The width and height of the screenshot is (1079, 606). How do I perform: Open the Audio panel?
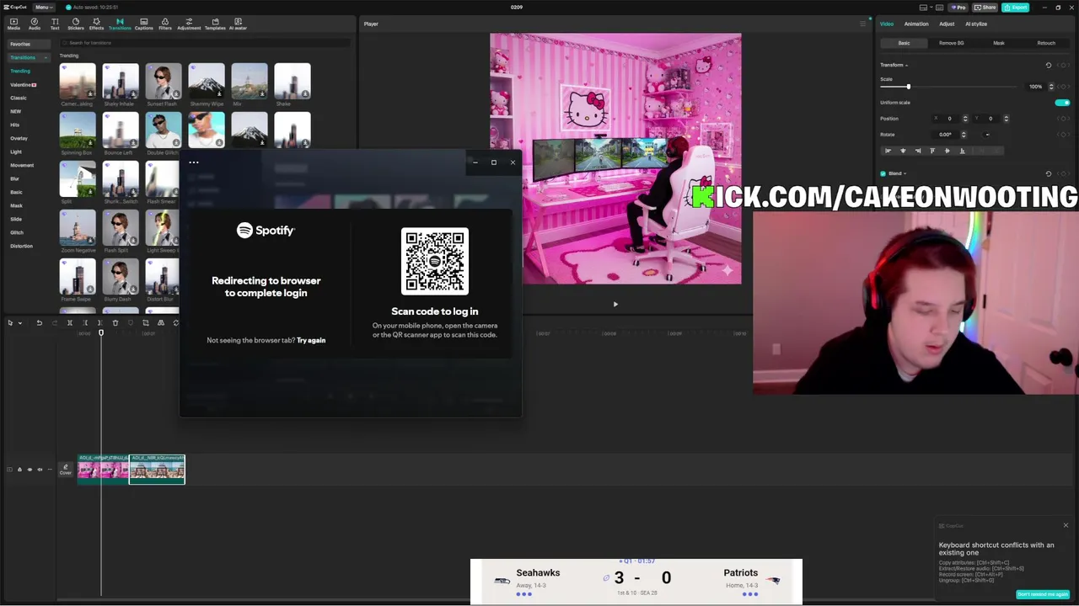pos(35,24)
